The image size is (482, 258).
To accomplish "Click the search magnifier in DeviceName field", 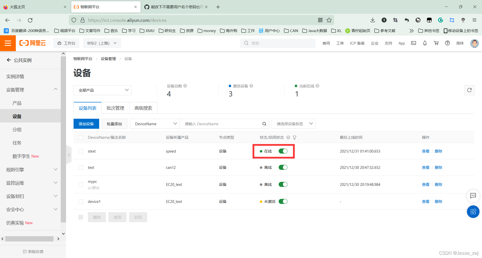I will (264, 124).
